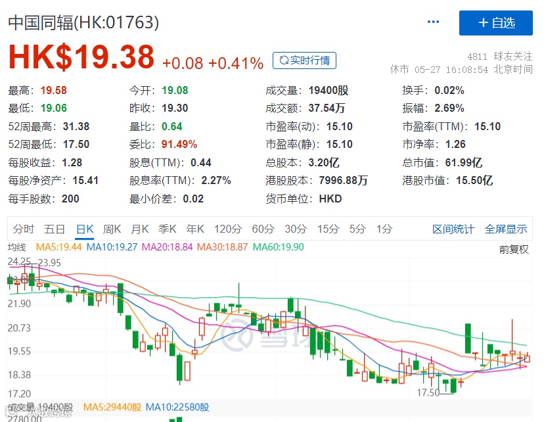Click the MA20:18.84 moving average label
This screenshot has width=544, height=422.
point(168,247)
